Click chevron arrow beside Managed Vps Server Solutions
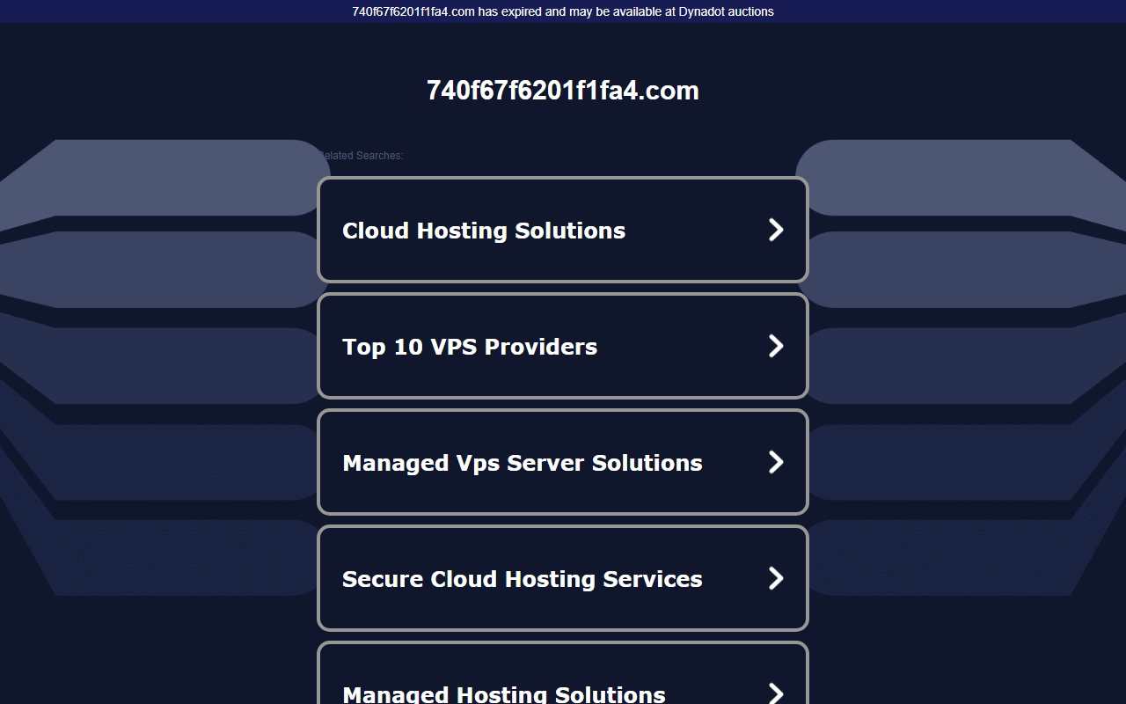 [x=776, y=462]
